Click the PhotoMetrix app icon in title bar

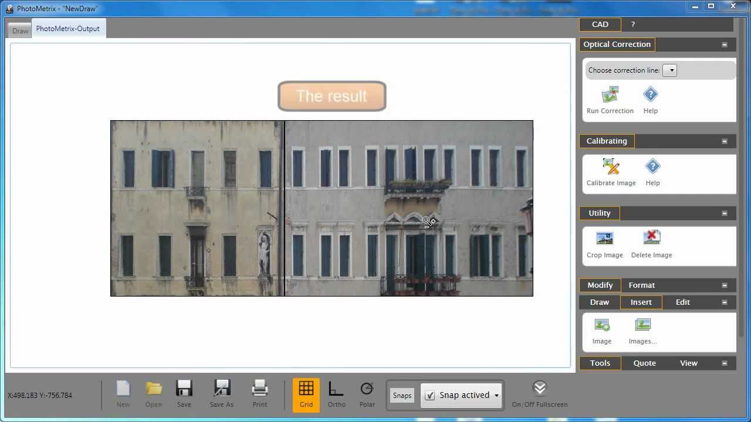pyautogui.click(x=9, y=8)
